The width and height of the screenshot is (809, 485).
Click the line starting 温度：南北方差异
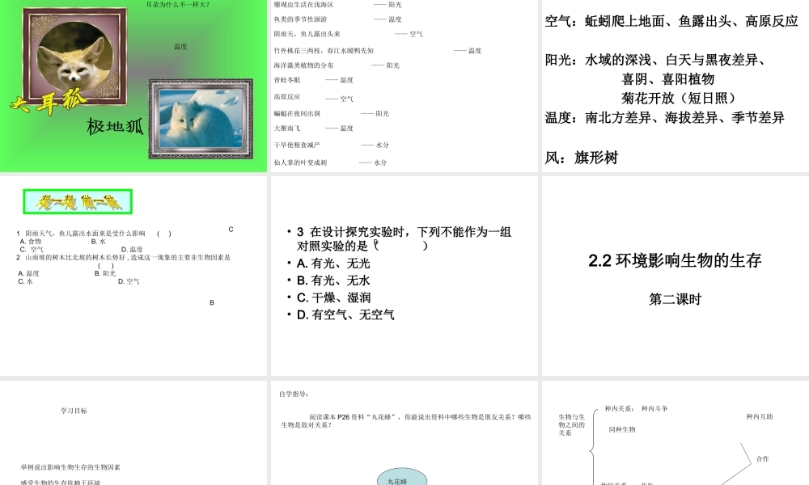click(664, 117)
